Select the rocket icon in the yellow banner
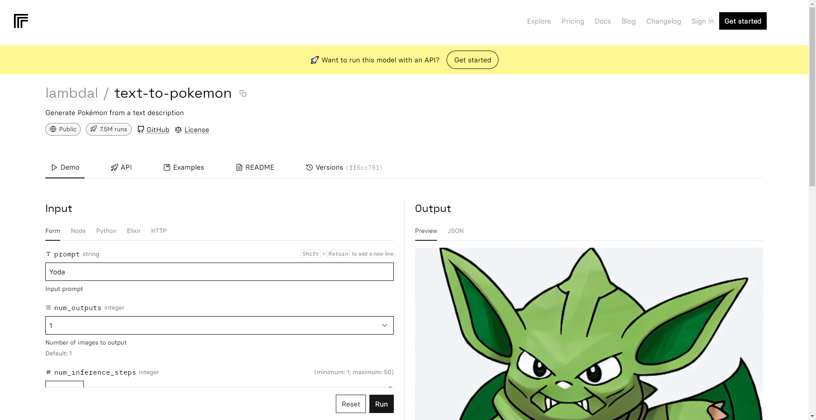Screen dimensions: 816x420 point(314,60)
